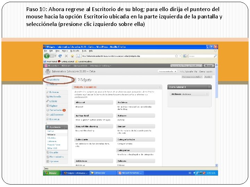The image size is (250, 187).
Task: Click Nueva entrada link in admin bar
Action: click(x=80, y=66)
